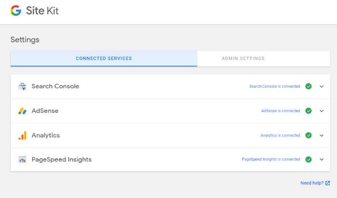Click the Site Kit title text
Viewport: 337px width, 198px height.
point(42,11)
